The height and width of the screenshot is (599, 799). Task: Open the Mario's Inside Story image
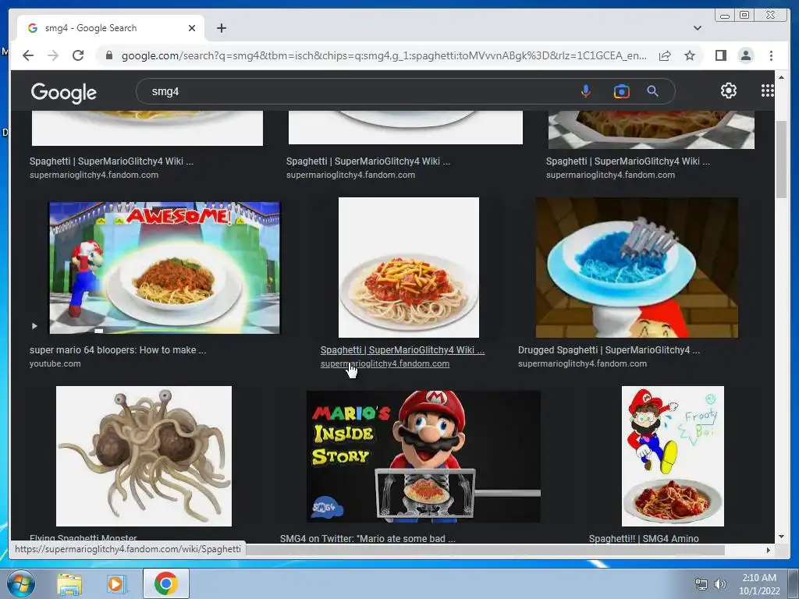coord(423,456)
